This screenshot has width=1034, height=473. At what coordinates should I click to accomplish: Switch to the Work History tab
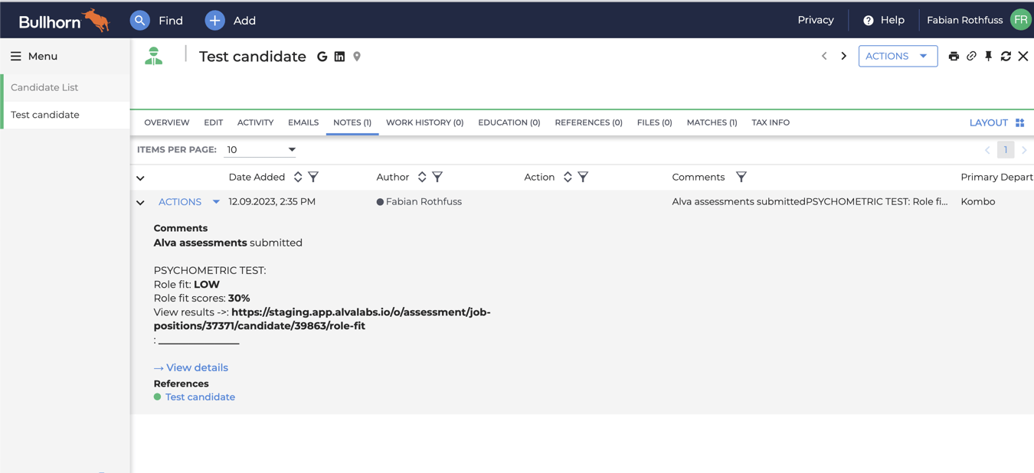pos(424,122)
